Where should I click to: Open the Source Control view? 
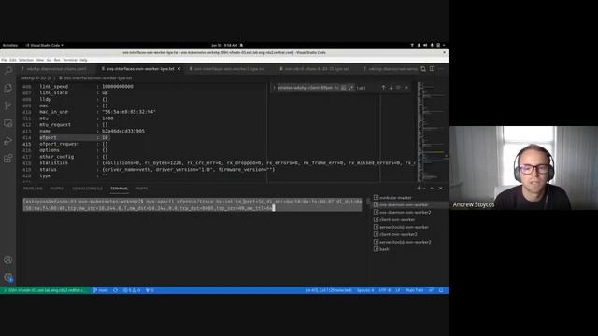(8, 105)
